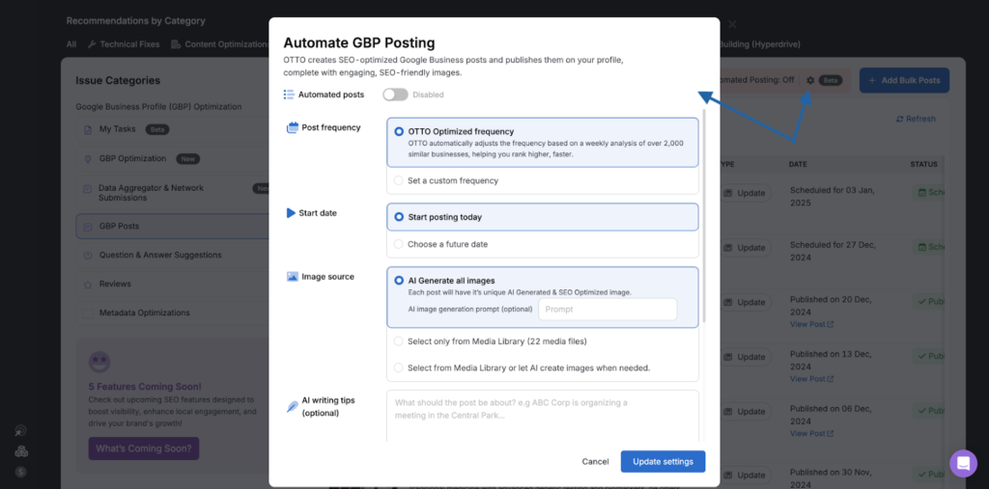Click Update for the 03 Jan, 2025 post
Viewport: 989px width, 489px height.
pyautogui.click(x=745, y=194)
